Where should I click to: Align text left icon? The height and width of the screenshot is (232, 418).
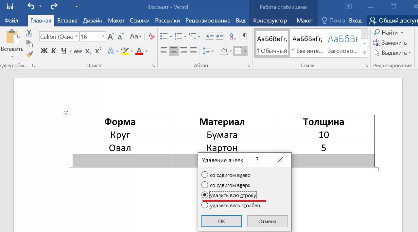click(164, 51)
